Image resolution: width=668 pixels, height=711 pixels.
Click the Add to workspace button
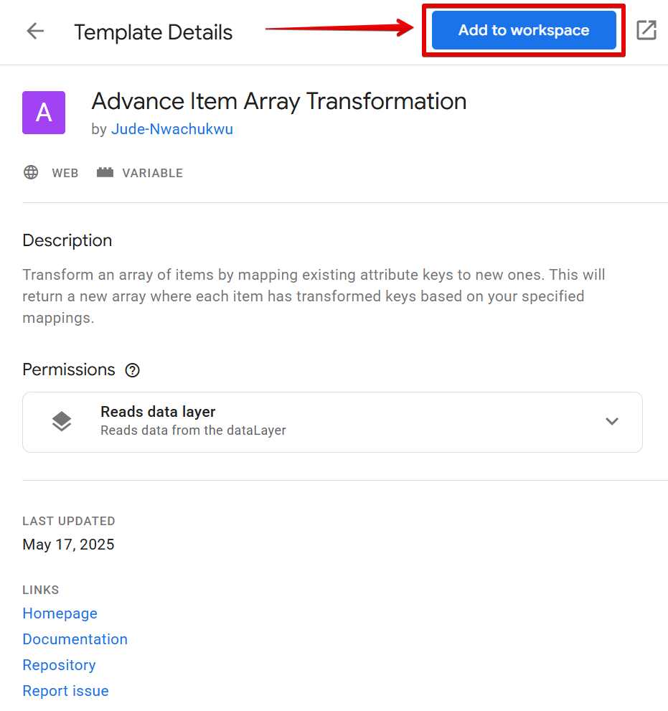click(524, 30)
